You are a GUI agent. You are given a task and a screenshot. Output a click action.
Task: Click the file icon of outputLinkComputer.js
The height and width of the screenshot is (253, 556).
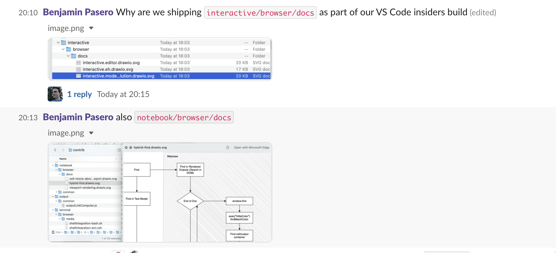coord(63,206)
